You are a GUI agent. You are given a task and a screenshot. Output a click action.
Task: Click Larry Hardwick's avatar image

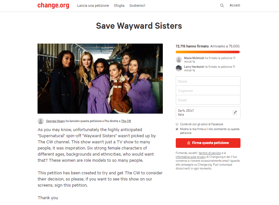point(179,68)
